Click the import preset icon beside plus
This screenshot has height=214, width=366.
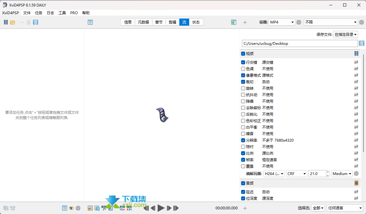[x=234, y=22]
